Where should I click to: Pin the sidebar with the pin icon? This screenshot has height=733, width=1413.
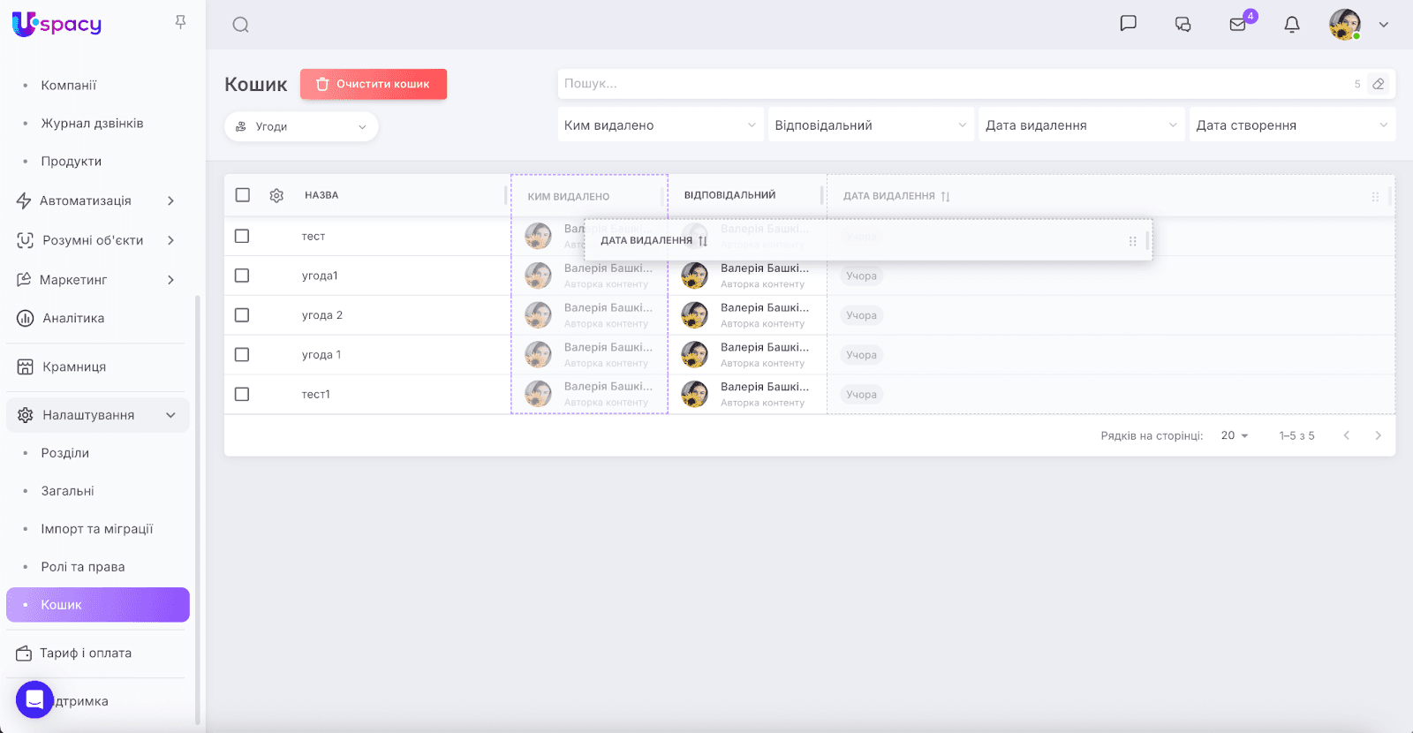coord(180,22)
